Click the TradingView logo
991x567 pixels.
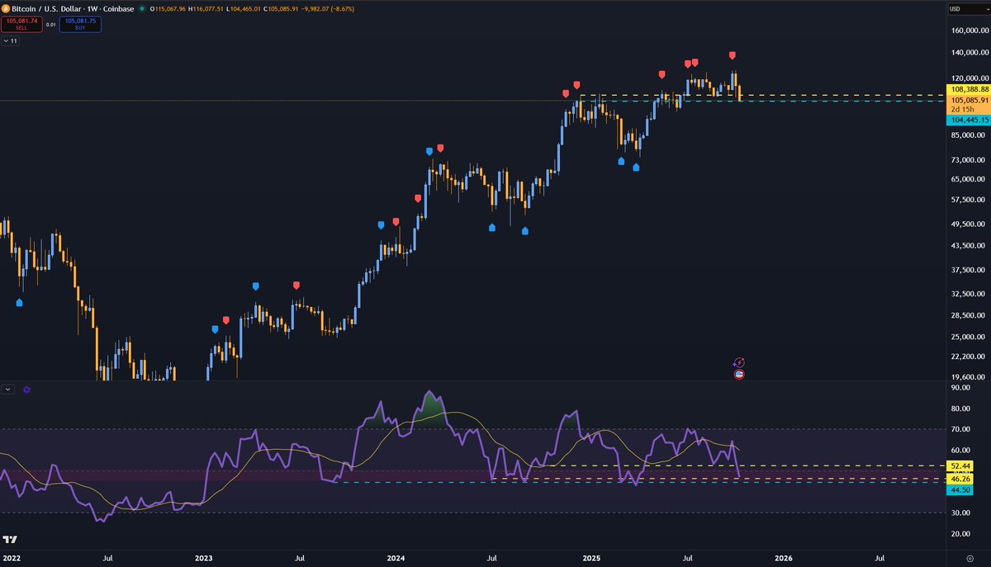10,540
